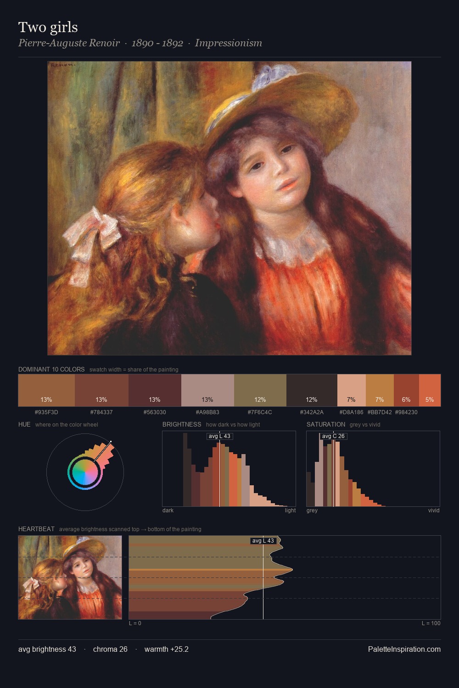Pick the #984230 rust swatch

(x=406, y=390)
